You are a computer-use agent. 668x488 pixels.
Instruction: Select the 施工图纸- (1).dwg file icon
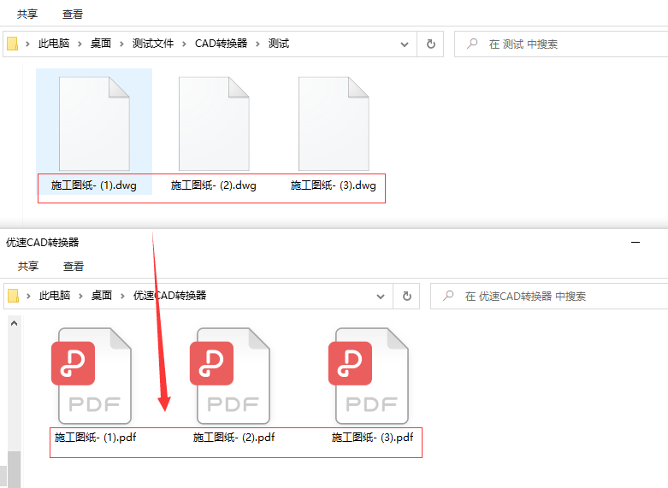tap(94, 124)
